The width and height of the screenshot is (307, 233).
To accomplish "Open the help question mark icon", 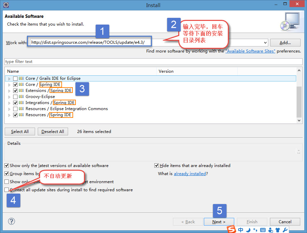I will (11, 221).
